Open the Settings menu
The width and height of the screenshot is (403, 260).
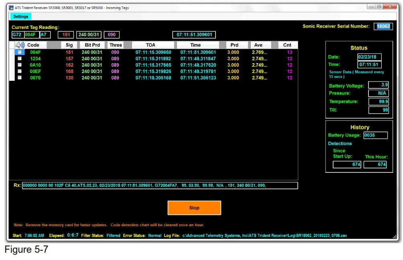tap(20, 16)
